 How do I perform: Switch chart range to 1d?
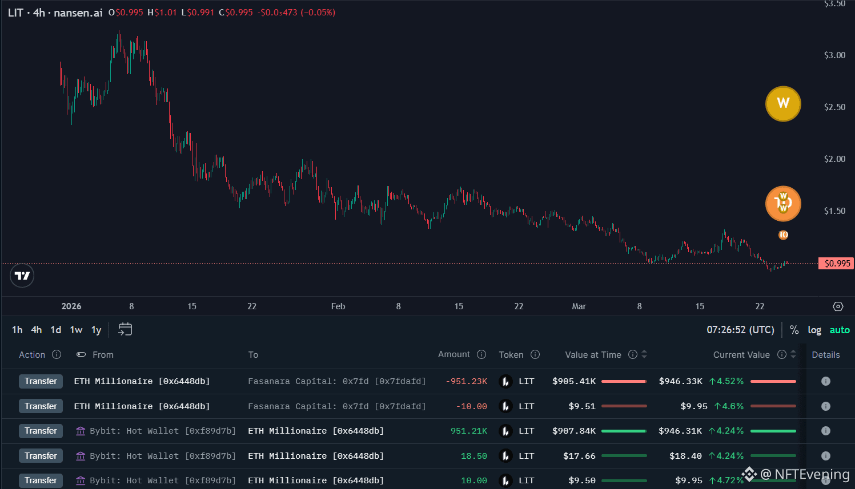coord(56,330)
